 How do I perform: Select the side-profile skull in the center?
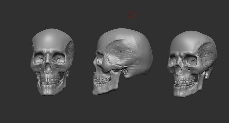123,61
